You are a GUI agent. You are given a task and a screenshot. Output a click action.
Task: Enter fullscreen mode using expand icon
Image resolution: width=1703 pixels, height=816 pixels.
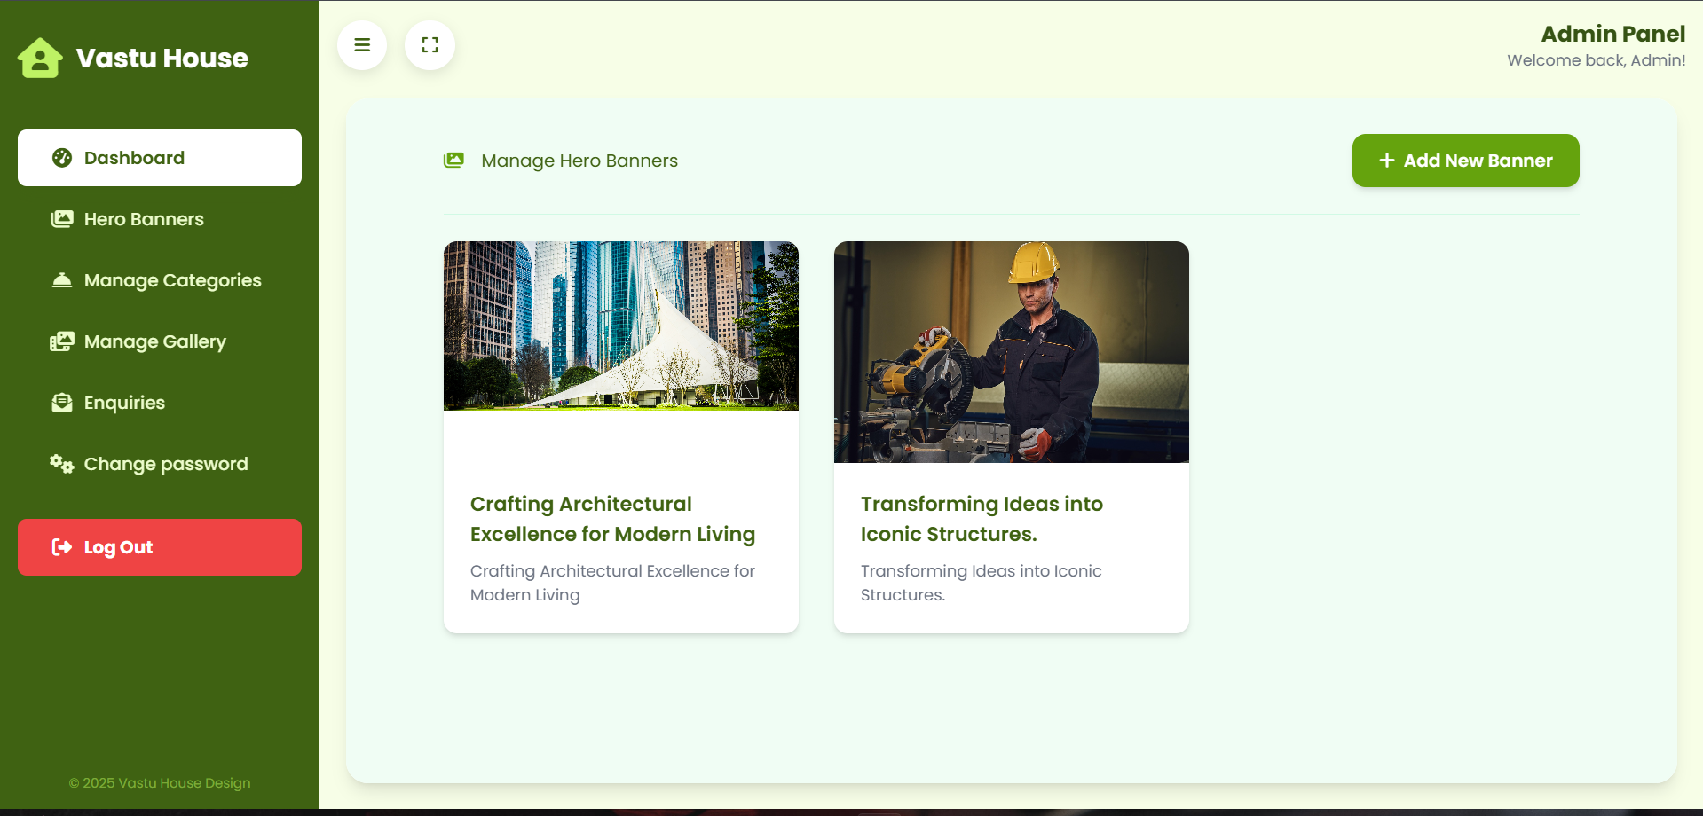(430, 45)
